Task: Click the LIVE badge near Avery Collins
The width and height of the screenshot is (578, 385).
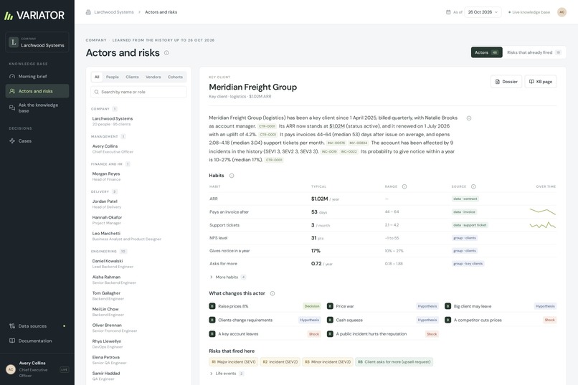Action: 64,369
